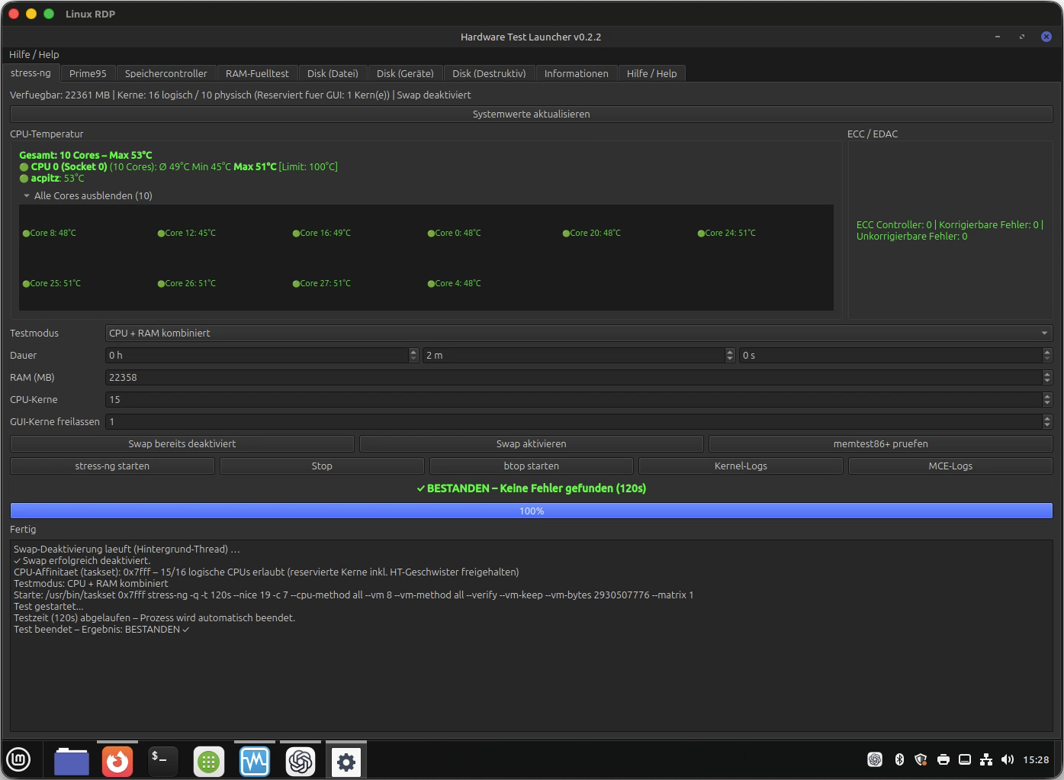Switch to the Informationen tab

point(577,73)
